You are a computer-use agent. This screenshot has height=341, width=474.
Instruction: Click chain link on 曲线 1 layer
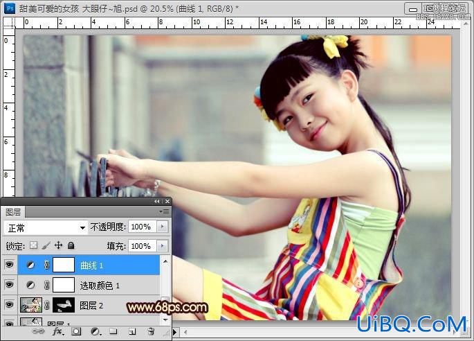coord(46,265)
